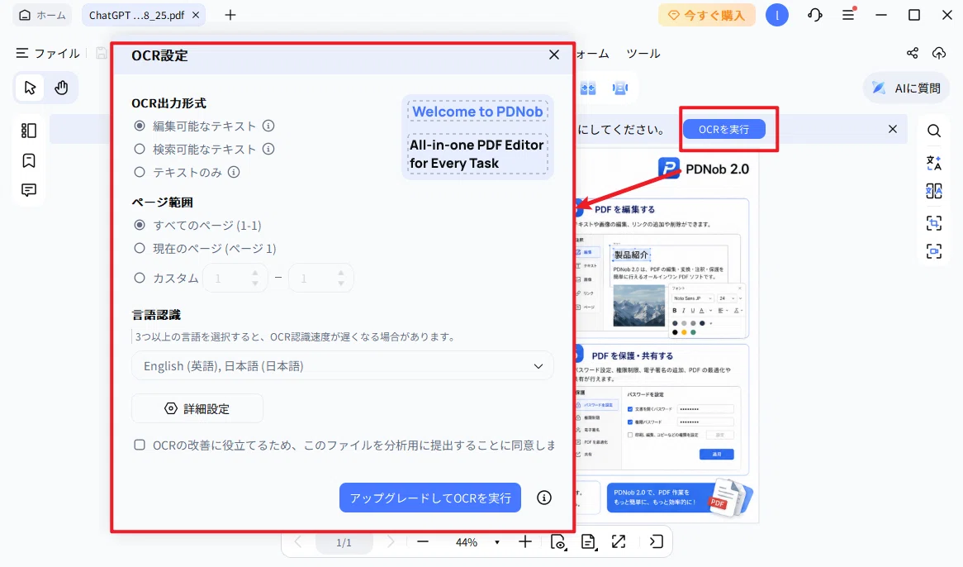This screenshot has width=963, height=567.
Task: Go to the next page arrow
Action: pos(391,542)
